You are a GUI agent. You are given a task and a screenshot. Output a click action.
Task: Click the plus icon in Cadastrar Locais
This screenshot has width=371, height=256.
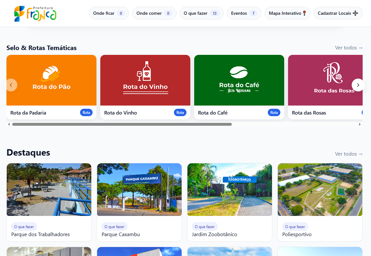(x=355, y=13)
